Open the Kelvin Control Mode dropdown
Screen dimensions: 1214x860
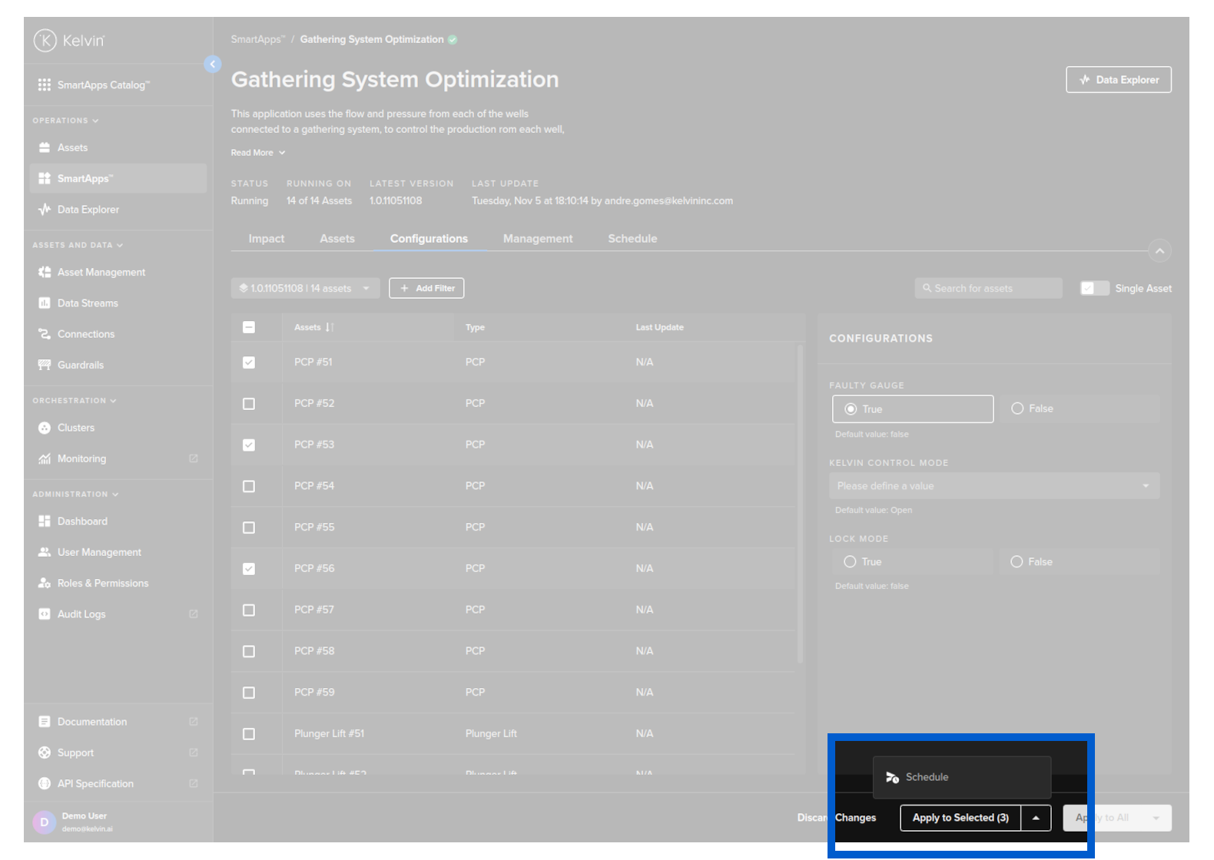[993, 486]
